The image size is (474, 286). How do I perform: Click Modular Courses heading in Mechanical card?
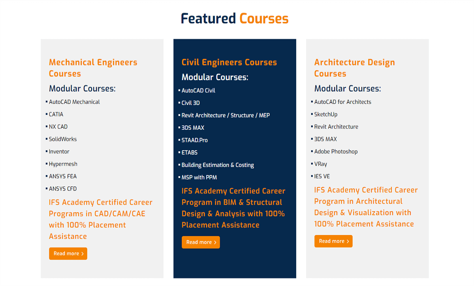point(82,88)
